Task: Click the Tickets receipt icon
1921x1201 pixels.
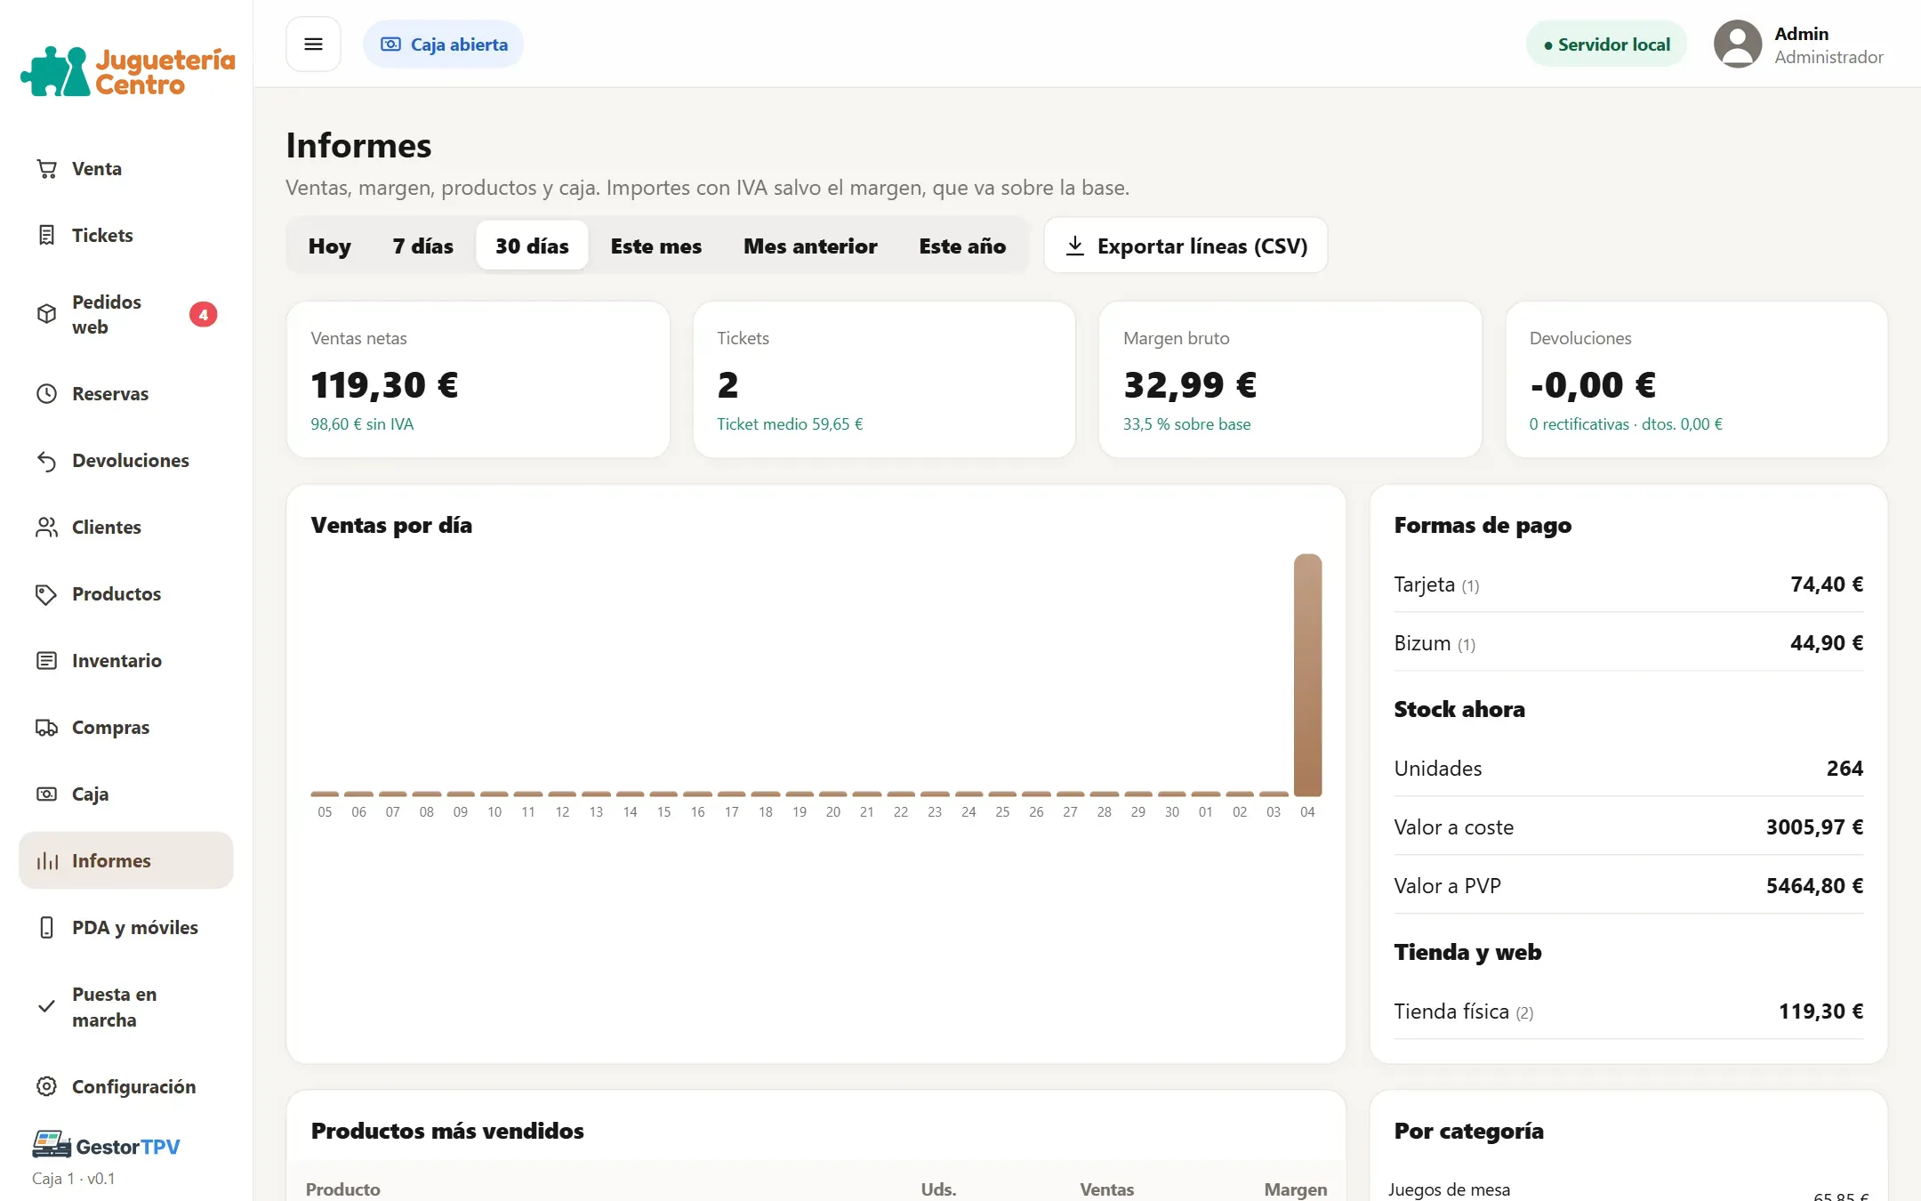Action: pos(46,236)
